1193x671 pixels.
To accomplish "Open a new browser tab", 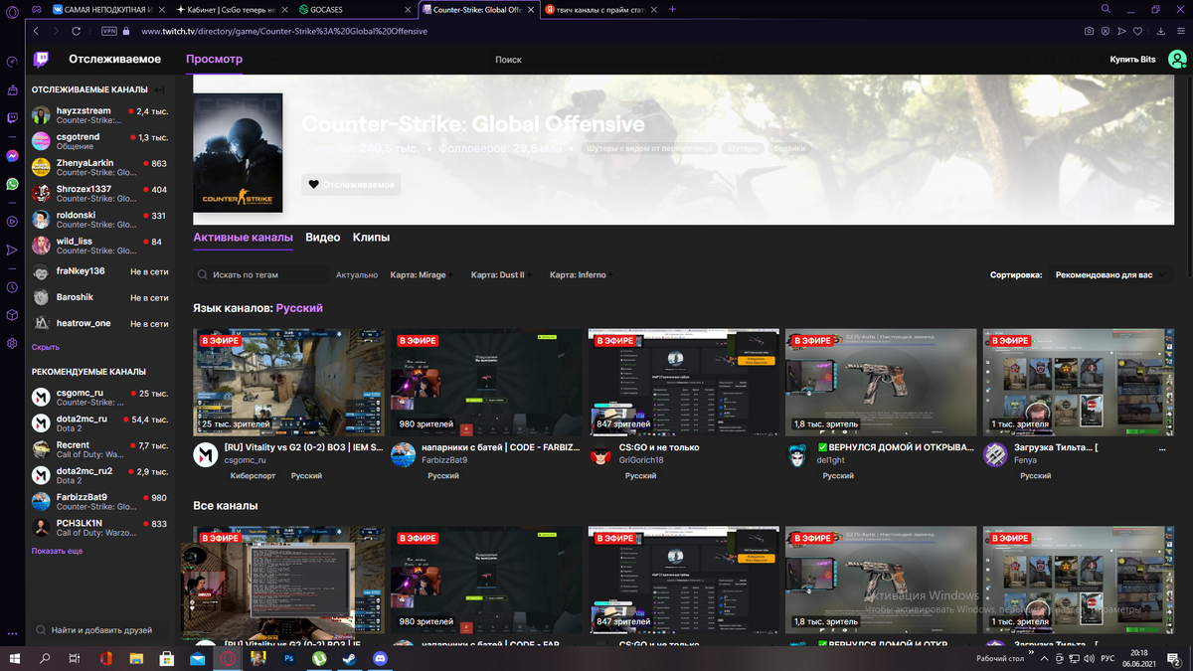I will [673, 9].
